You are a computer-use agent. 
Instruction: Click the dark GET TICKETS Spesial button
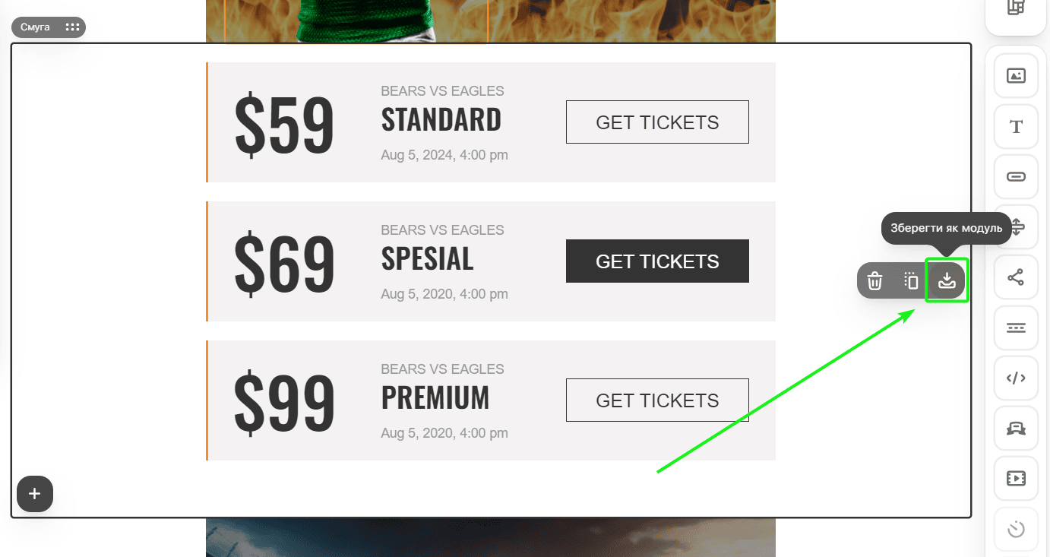[x=657, y=261]
